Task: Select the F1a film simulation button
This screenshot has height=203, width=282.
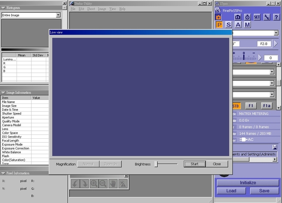Action: 267,106
